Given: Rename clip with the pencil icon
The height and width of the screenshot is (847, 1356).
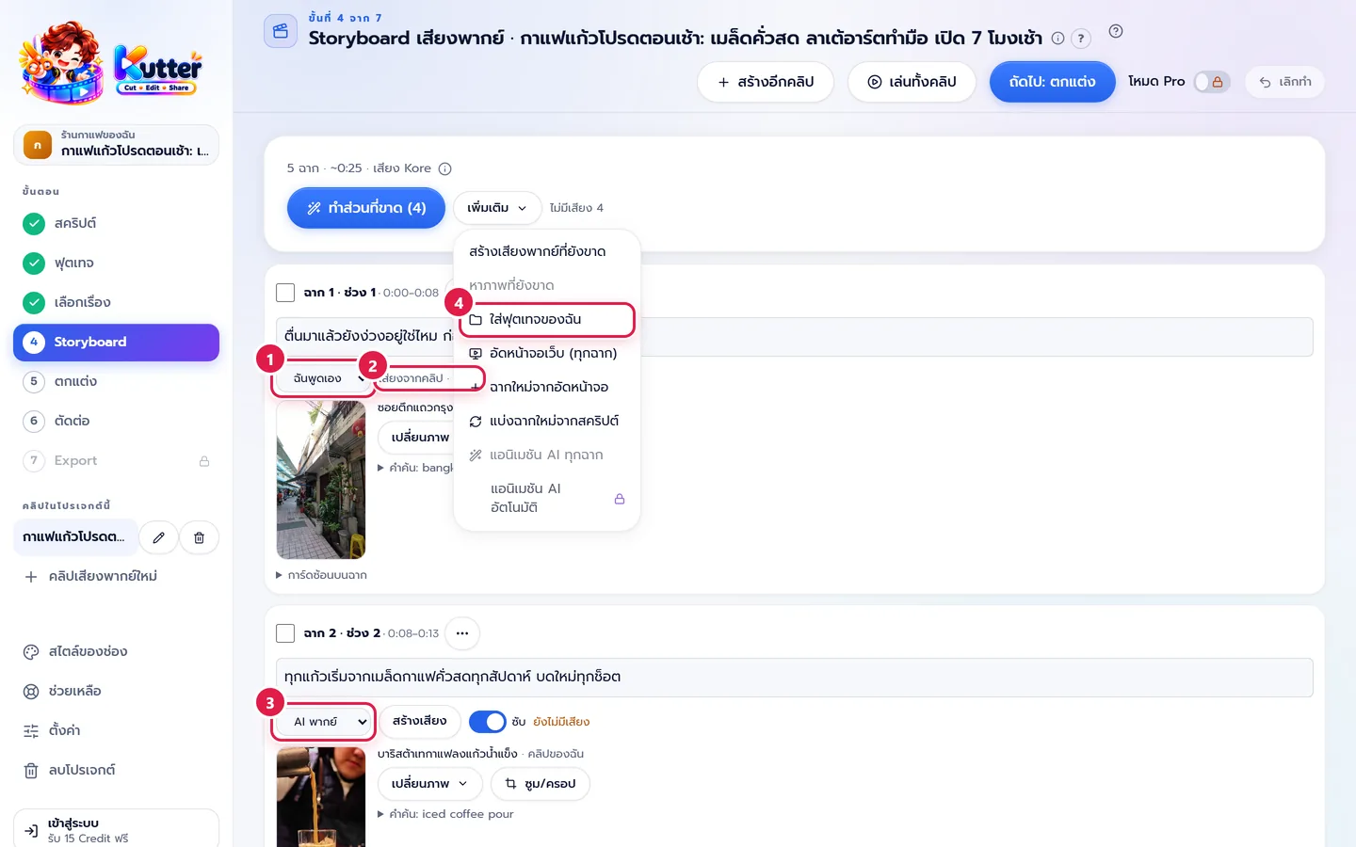Looking at the screenshot, I should (158, 537).
